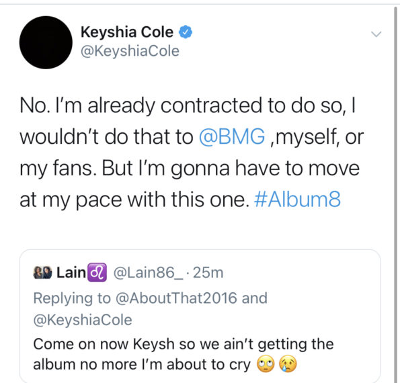Screen dimensions: 400x383
Task: Click the 25m timestamp
Action: point(208,273)
